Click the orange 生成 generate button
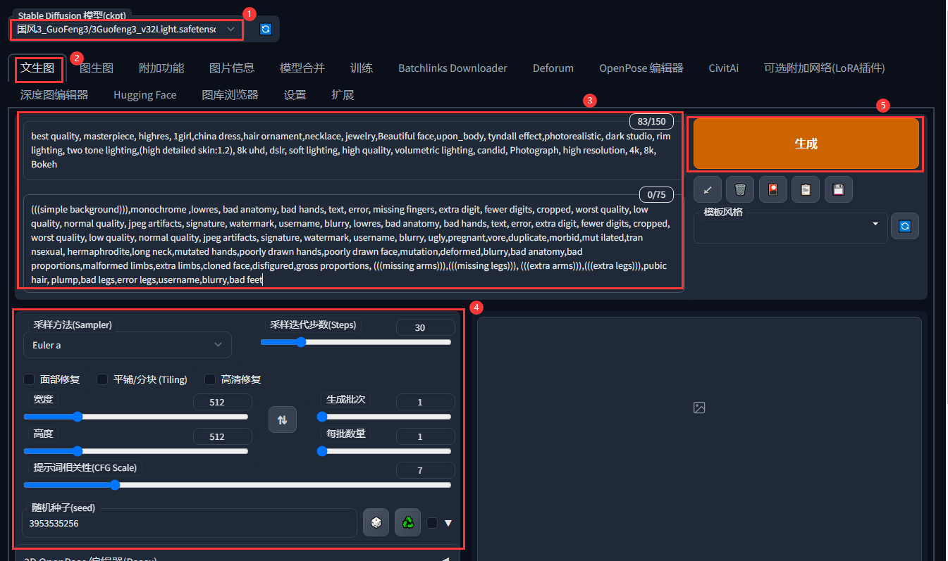The height and width of the screenshot is (561, 948). [806, 144]
